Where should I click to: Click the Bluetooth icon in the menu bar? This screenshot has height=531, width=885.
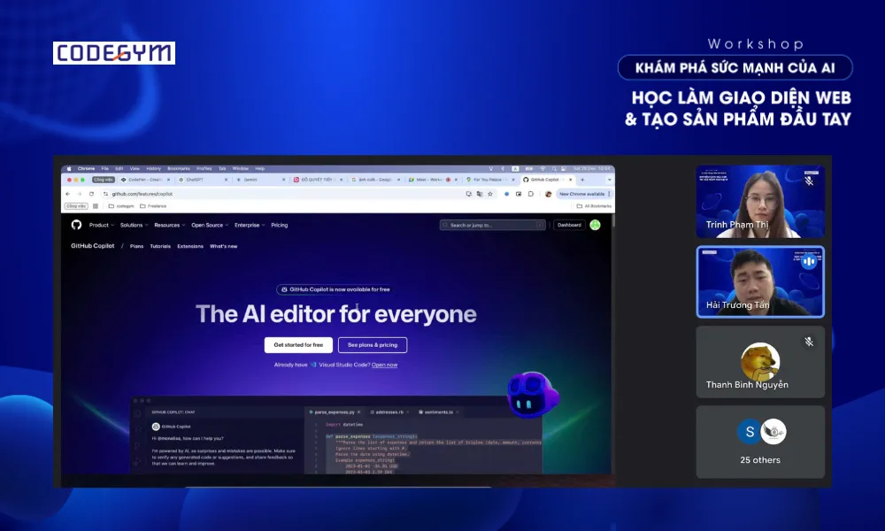503,168
